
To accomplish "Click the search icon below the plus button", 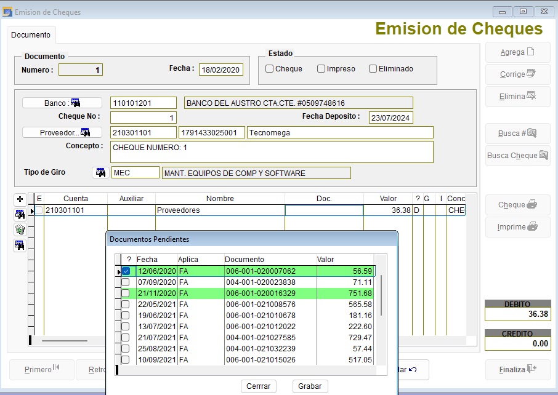I will 20,214.
